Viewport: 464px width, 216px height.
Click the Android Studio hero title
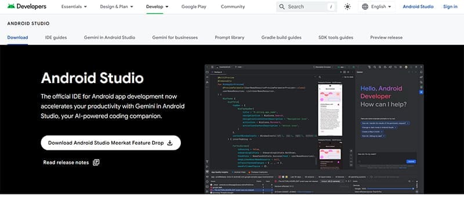pyautogui.click(x=92, y=78)
